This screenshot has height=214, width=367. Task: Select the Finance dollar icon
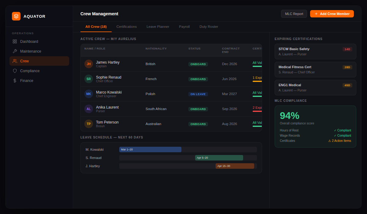pos(15,80)
